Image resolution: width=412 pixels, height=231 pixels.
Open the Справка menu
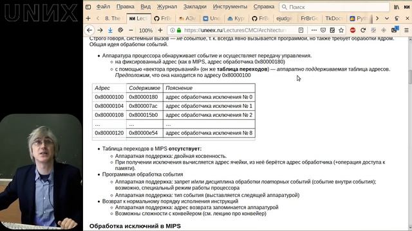pos(264,6)
